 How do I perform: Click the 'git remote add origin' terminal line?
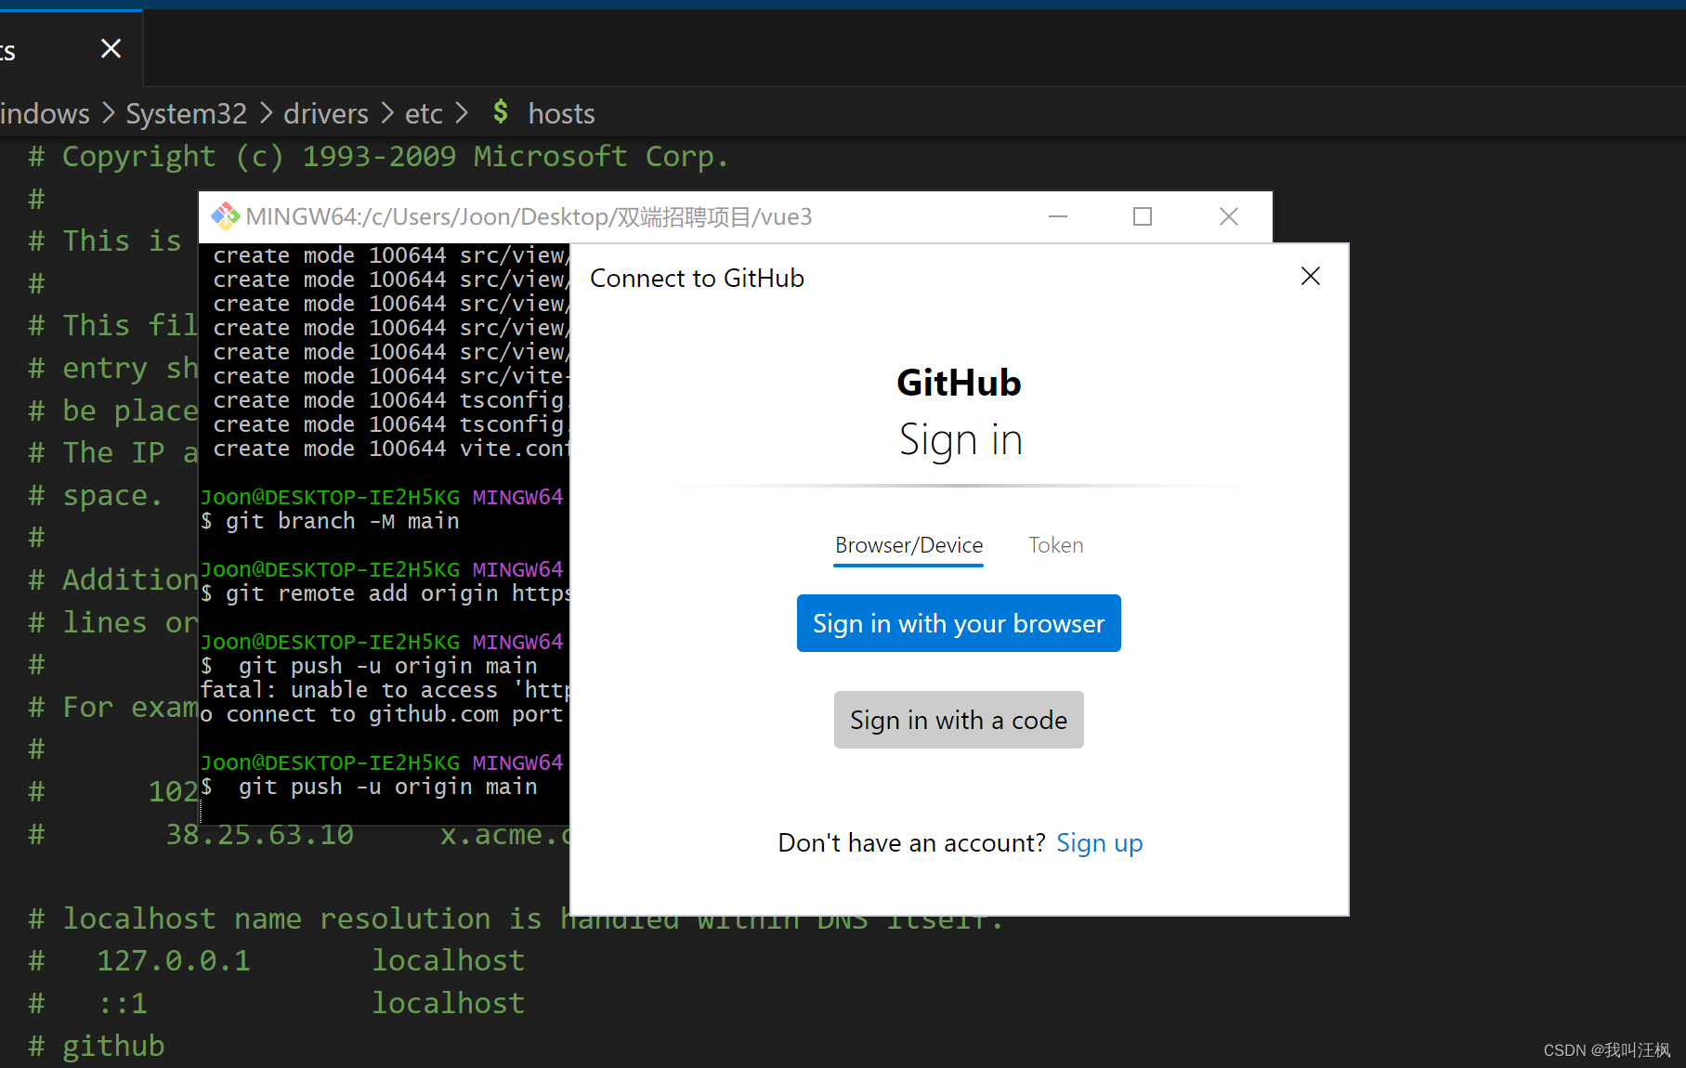(385, 593)
